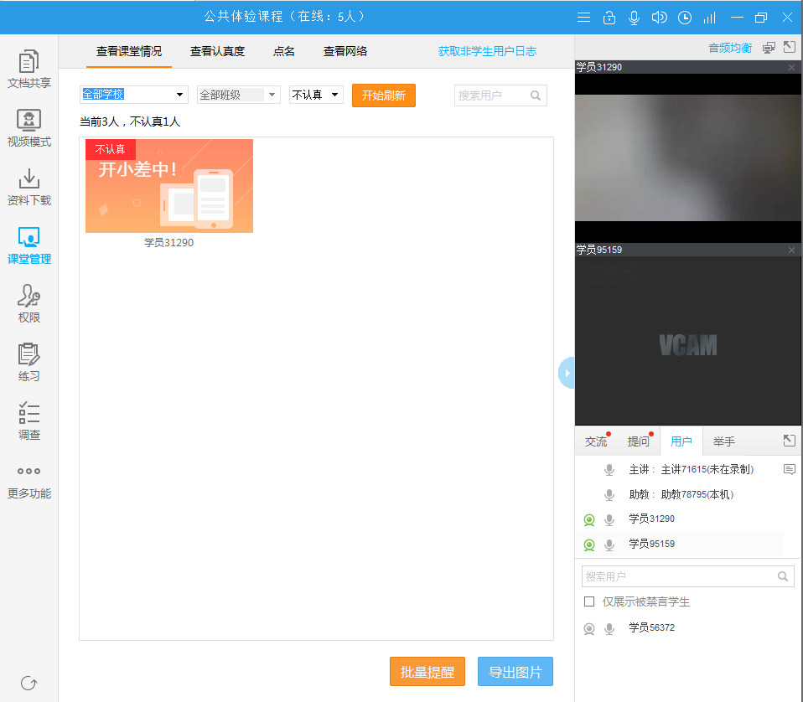Toggle the camera icon for 学员31290

click(x=589, y=520)
